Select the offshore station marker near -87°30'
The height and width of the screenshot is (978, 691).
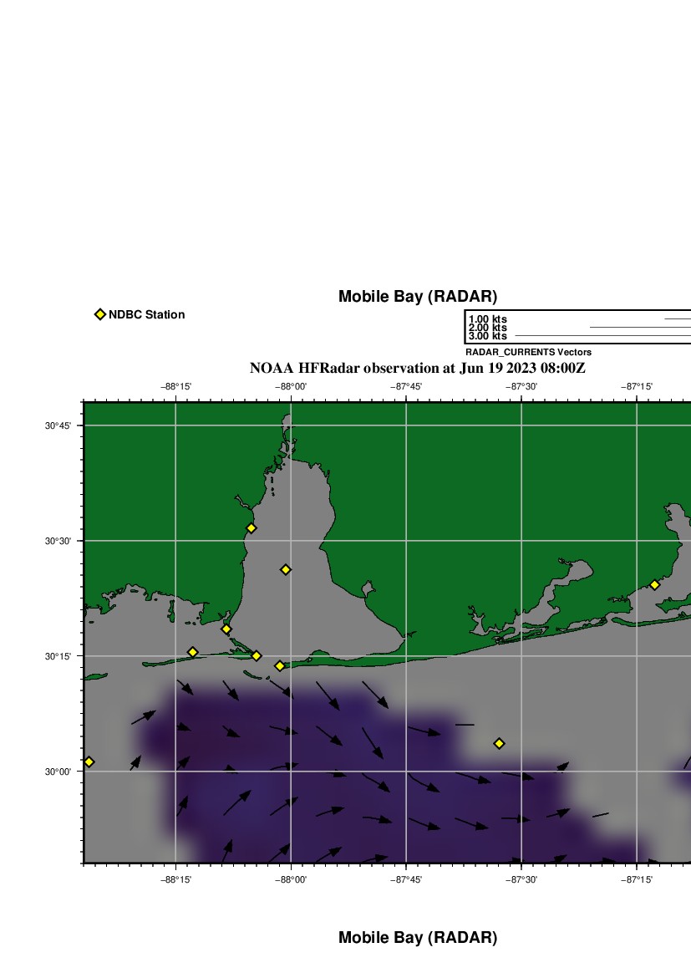499,743
